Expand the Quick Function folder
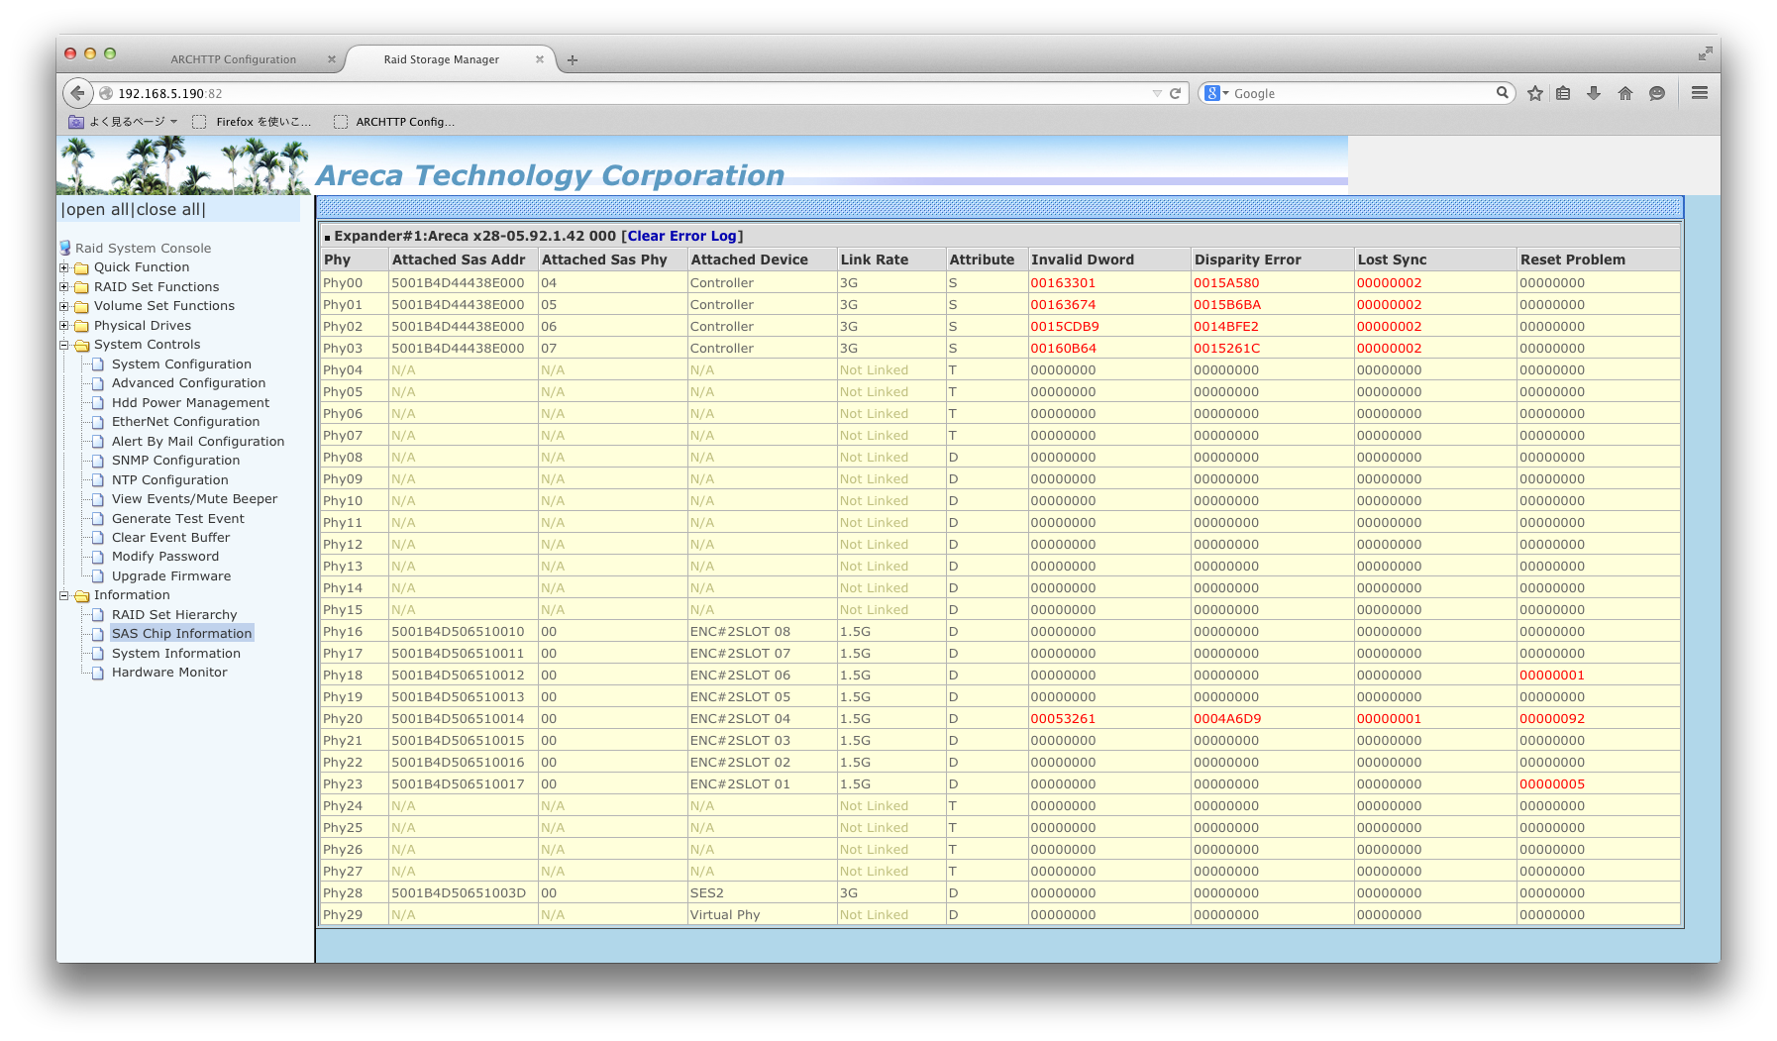 (64, 267)
